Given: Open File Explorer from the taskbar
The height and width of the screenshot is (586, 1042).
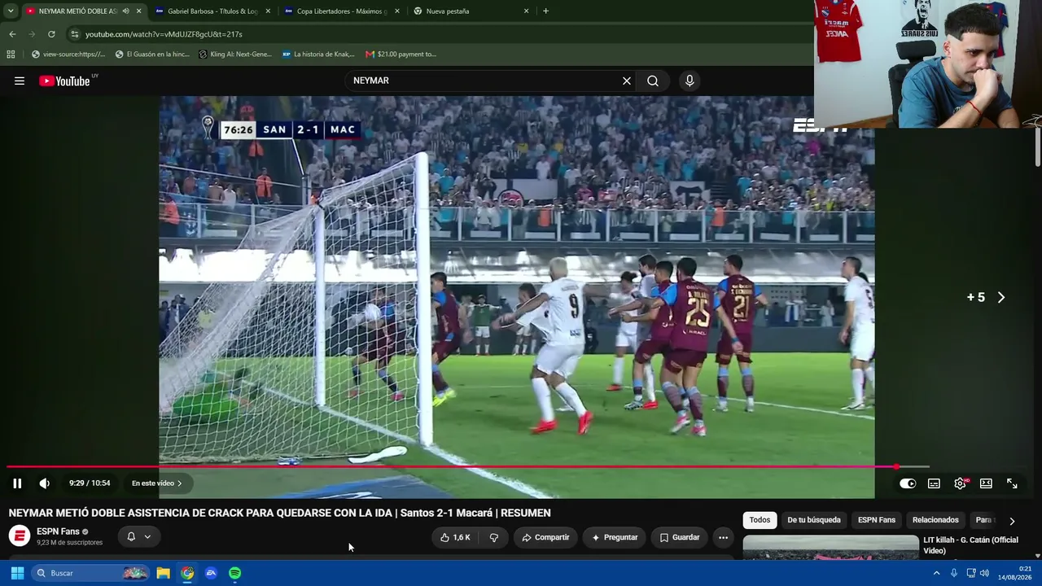Looking at the screenshot, I should [164, 573].
